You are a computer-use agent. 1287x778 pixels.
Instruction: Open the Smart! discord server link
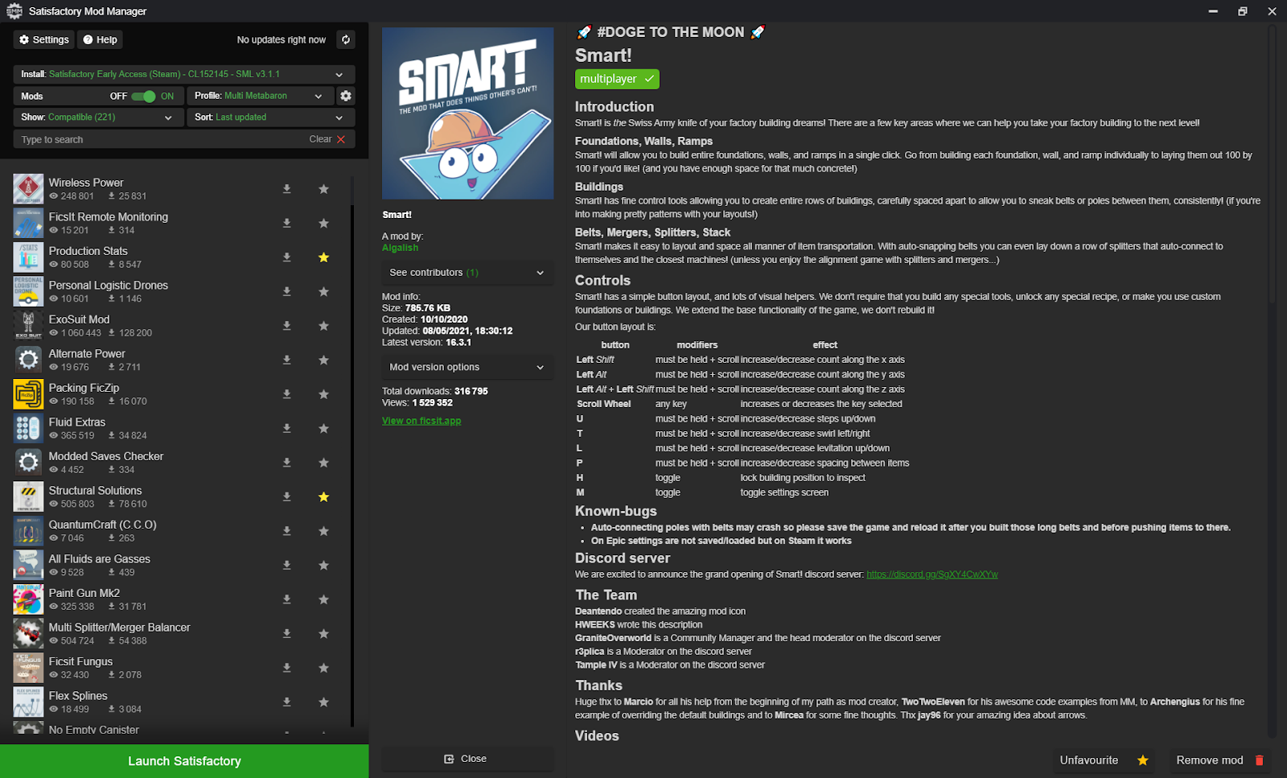pos(932,574)
